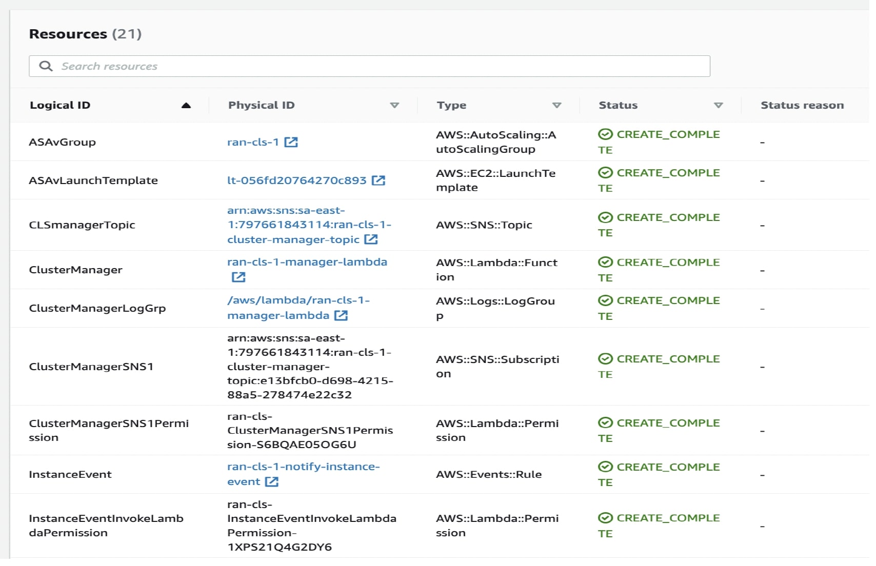Screen dimensions: 876x566
Task: Click the CREATE_COMPLETE status text for ASAvGroup
Action: [659, 142]
